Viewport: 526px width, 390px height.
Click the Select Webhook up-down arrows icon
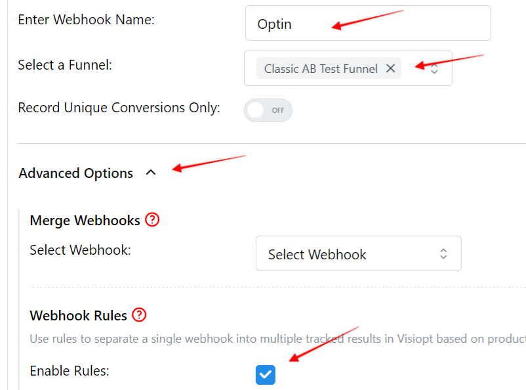point(443,253)
